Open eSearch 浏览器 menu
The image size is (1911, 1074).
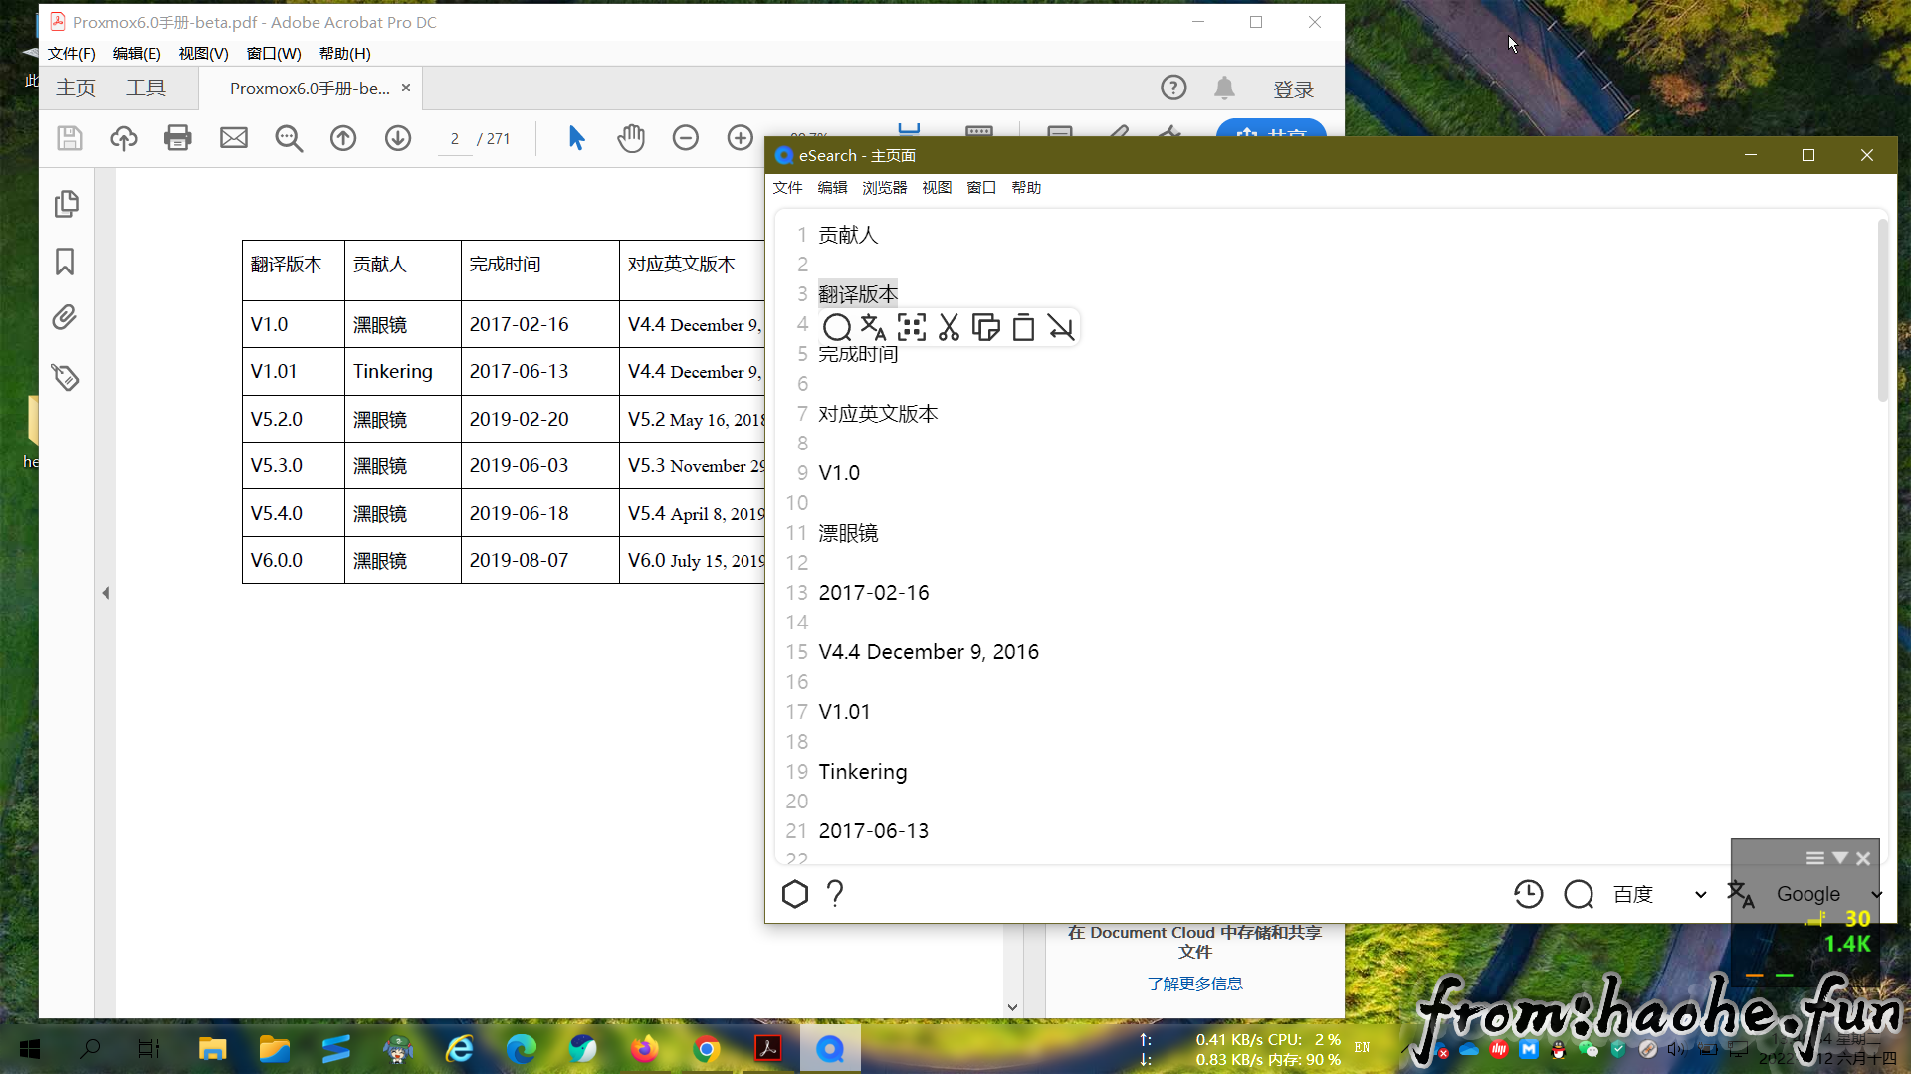point(884,187)
